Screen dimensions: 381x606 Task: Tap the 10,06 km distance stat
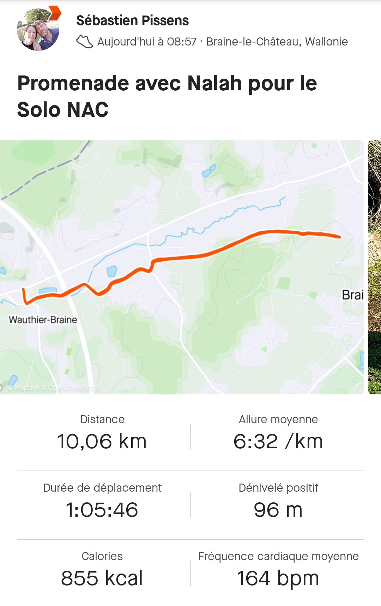102,441
